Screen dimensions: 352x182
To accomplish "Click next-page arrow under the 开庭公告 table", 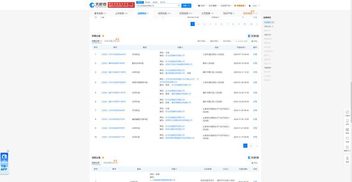I will pos(257,146).
